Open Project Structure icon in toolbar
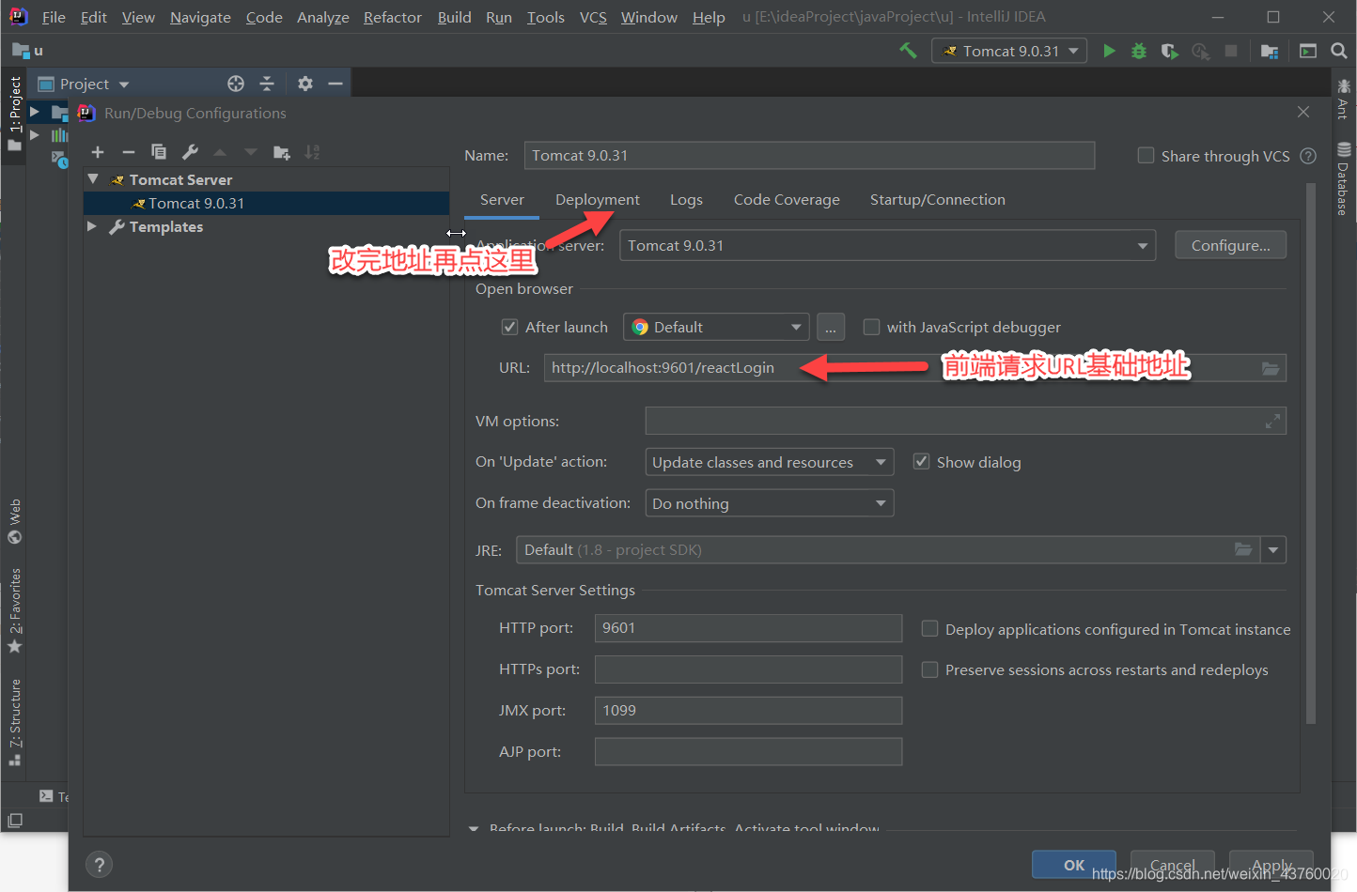The width and height of the screenshot is (1357, 892). 1270,51
